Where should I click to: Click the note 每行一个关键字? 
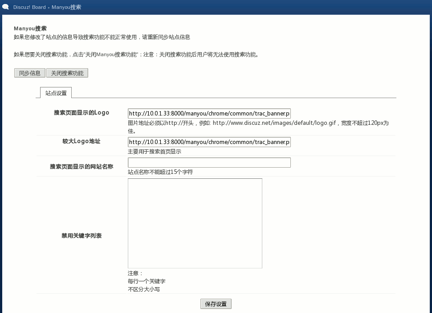point(147,281)
